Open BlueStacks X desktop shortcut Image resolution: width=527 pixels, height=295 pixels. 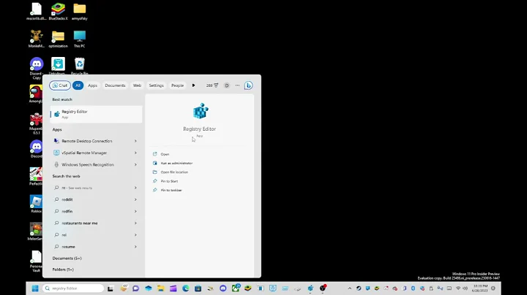(58, 12)
